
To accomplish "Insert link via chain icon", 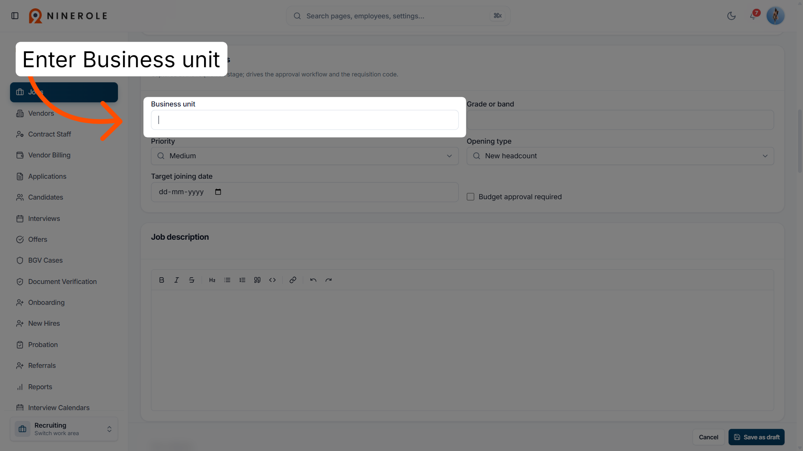I will click(293, 280).
